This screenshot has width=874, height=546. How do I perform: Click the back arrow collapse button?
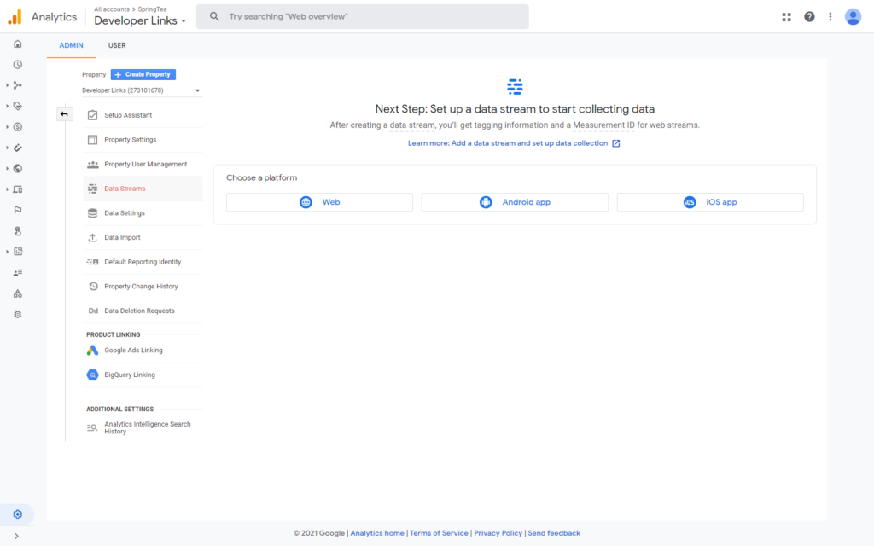point(65,114)
